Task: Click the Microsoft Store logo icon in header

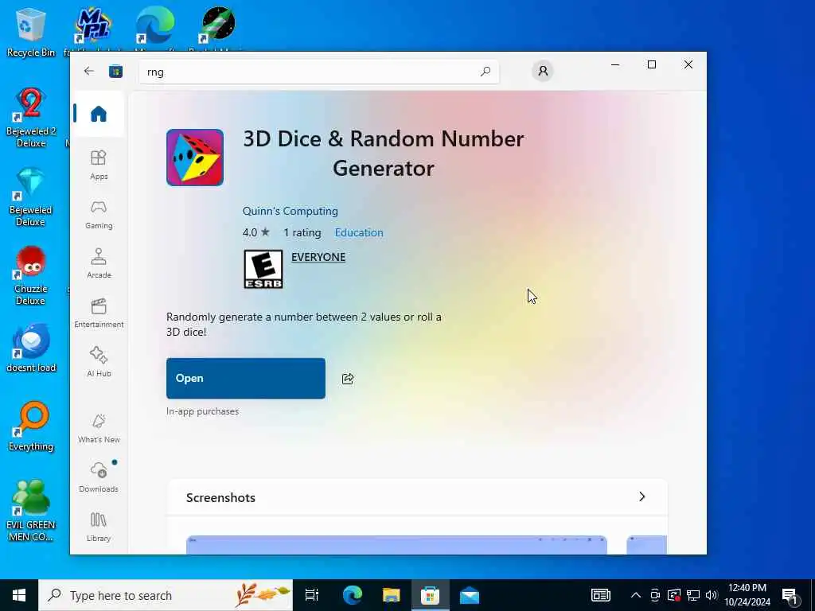Action: point(115,71)
